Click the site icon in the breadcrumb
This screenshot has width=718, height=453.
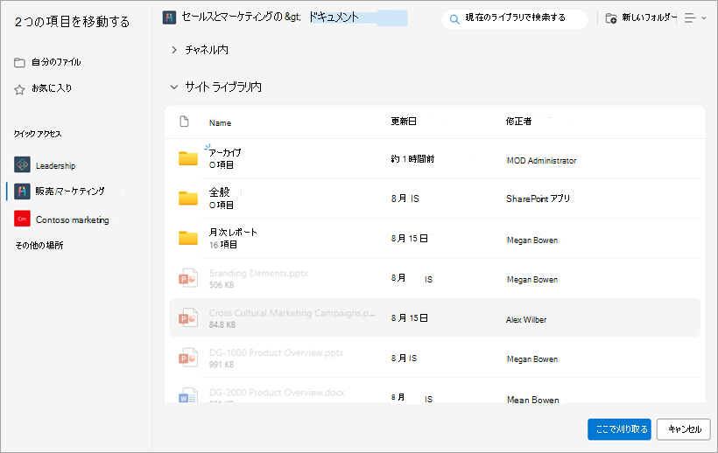[169, 17]
